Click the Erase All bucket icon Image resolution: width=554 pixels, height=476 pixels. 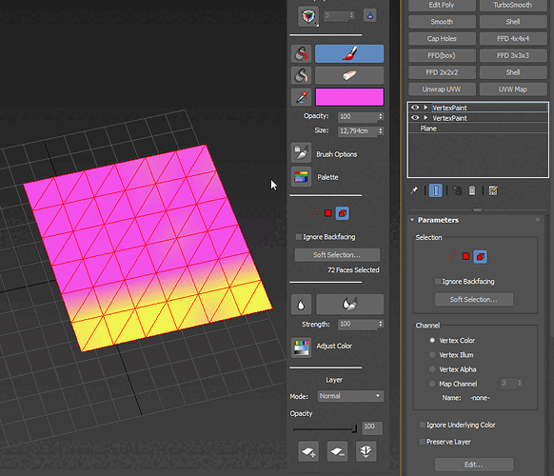[x=301, y=75]
